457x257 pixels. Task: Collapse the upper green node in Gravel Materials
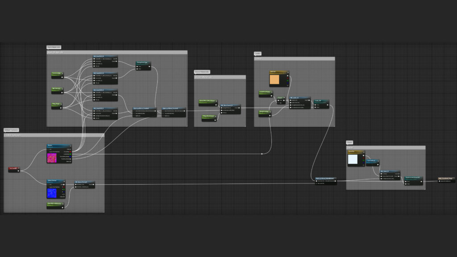coord(216,101)
